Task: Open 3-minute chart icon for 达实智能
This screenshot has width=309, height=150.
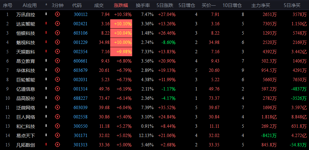Action: [57, 23]
